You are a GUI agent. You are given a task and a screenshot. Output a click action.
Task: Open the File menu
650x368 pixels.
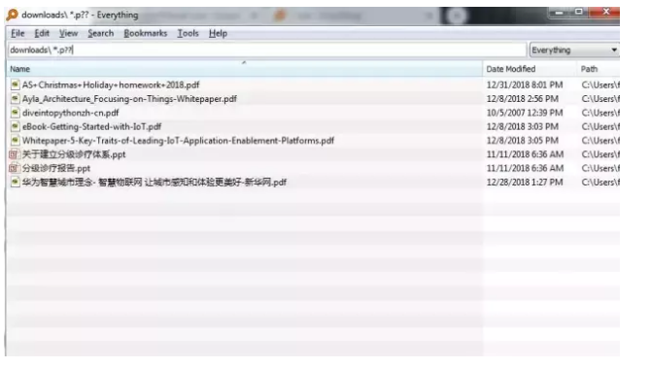click(x=17, y=33)
